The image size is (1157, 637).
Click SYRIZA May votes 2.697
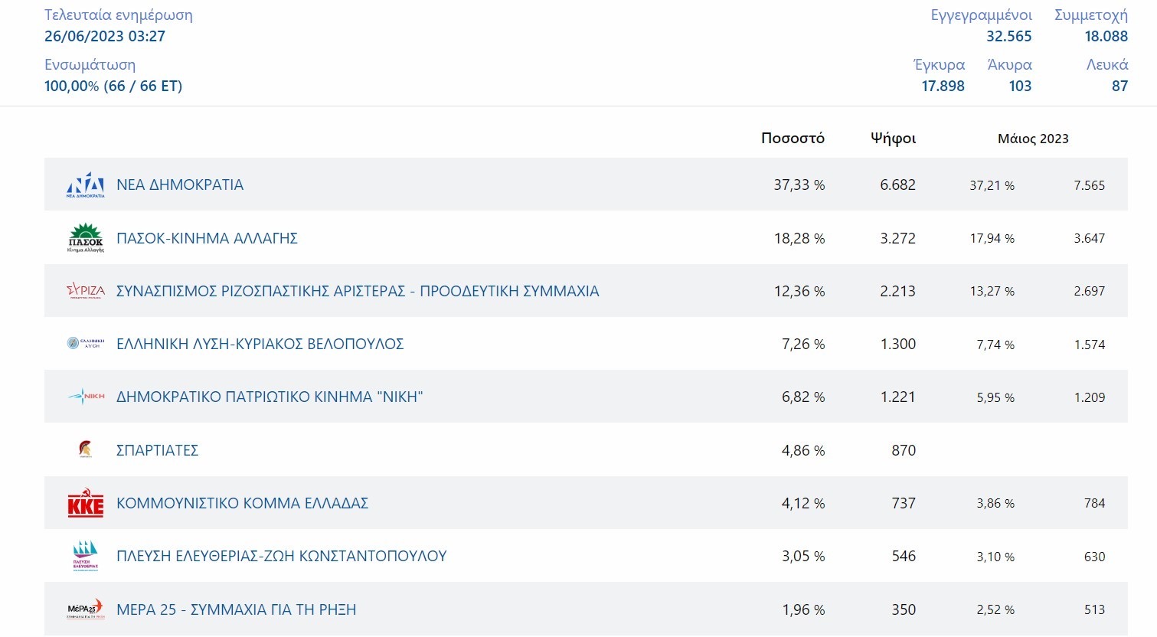click(x=1089, y=291)
